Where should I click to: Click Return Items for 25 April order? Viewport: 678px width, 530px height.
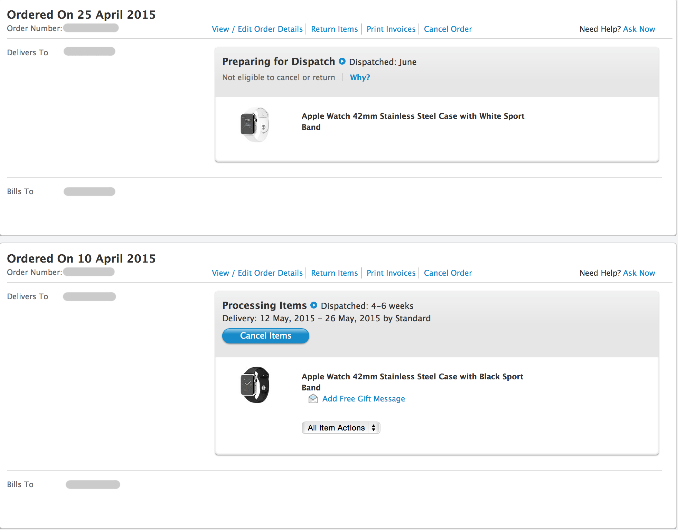[x=334, y=29]
